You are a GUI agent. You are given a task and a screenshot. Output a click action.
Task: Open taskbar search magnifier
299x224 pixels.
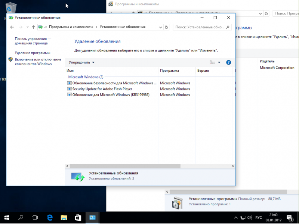21,218
